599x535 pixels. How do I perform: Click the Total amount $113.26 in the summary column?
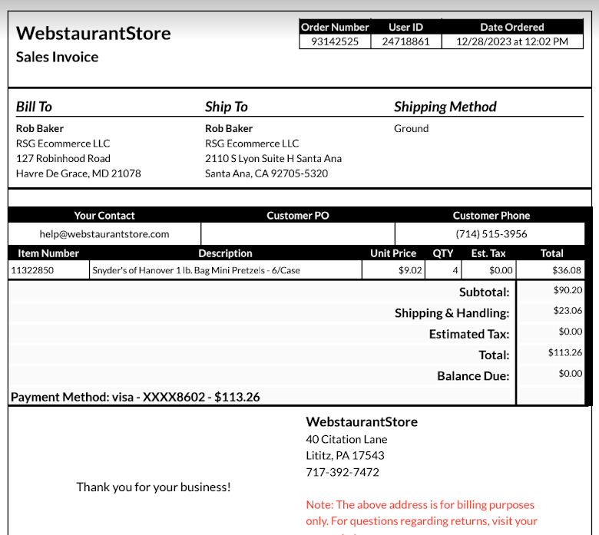tap(565, 352)
